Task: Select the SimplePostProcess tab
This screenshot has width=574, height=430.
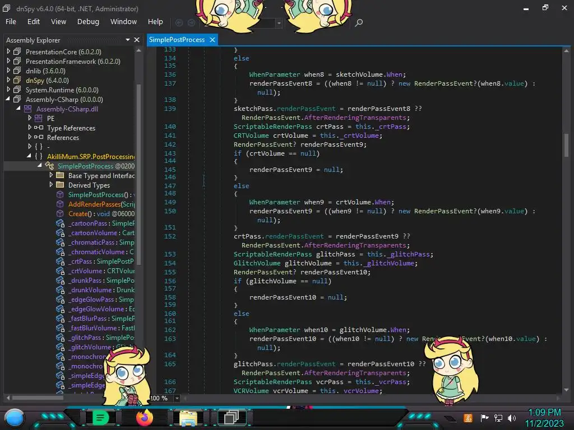Action: point(177,40)
